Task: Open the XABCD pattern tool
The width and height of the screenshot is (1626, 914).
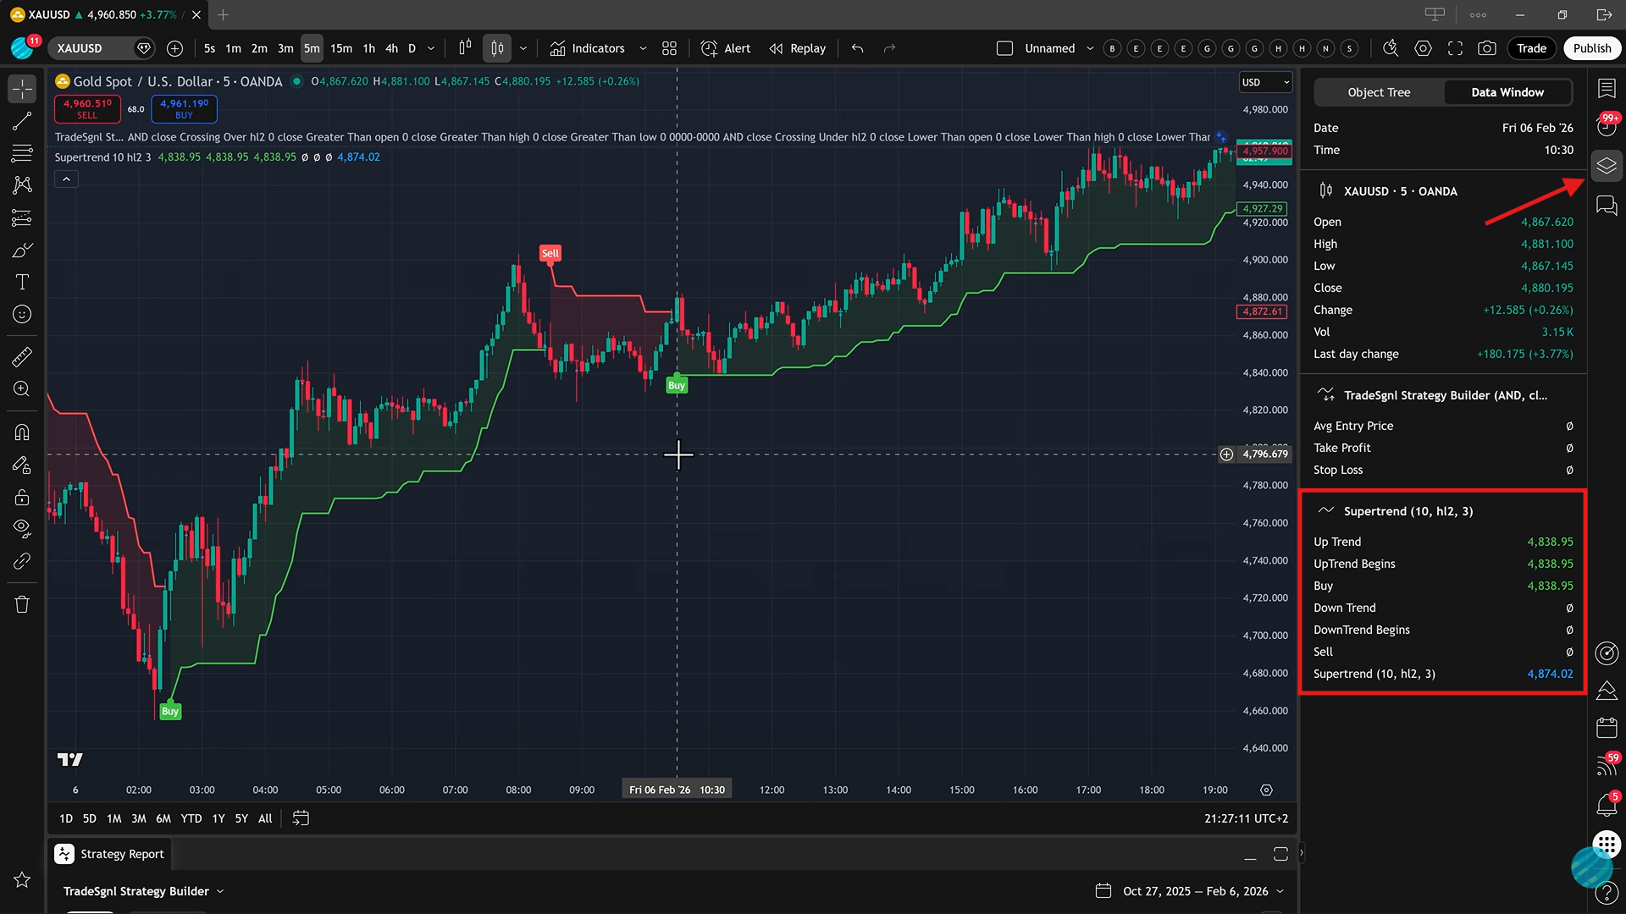Action: click(x=21, y=185)
